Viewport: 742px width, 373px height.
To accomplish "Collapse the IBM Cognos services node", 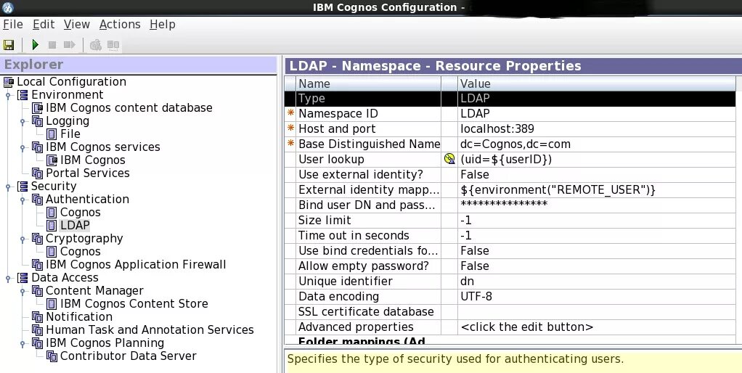I will click(x=23, y=147).
